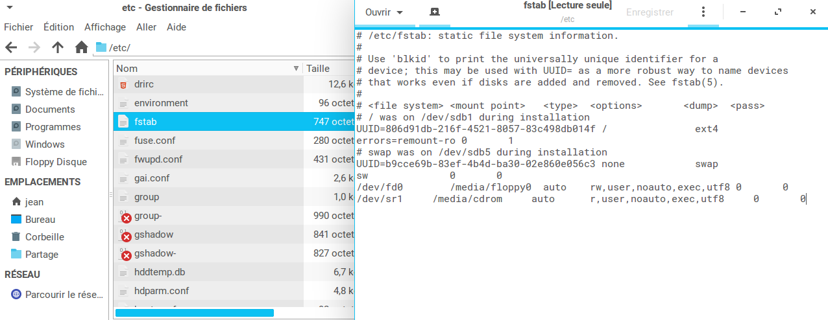Open the three-dot menu in text editor
This screenshot has width=828, height=320.
click(x=703, y=12)
